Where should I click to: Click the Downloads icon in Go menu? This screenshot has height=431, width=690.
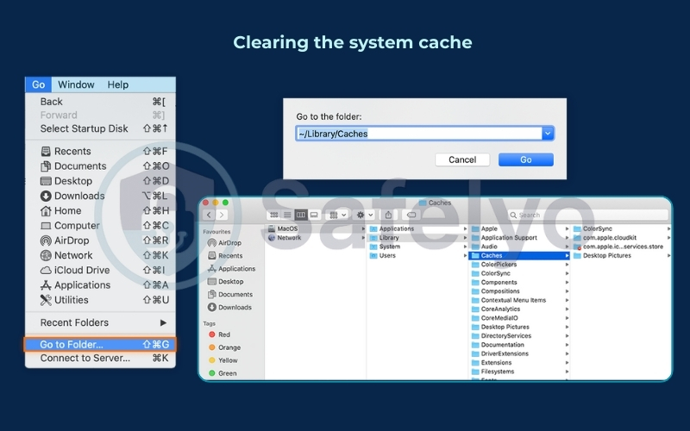click(x=46, y=197)
